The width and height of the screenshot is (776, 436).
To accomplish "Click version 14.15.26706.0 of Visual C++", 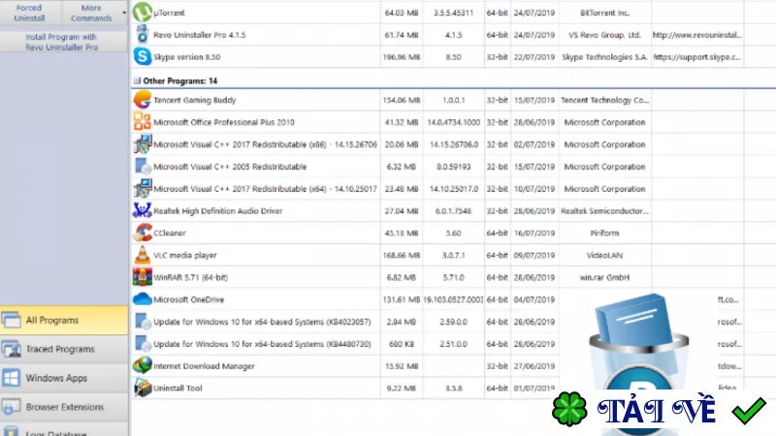I will (x=453, y=144).
